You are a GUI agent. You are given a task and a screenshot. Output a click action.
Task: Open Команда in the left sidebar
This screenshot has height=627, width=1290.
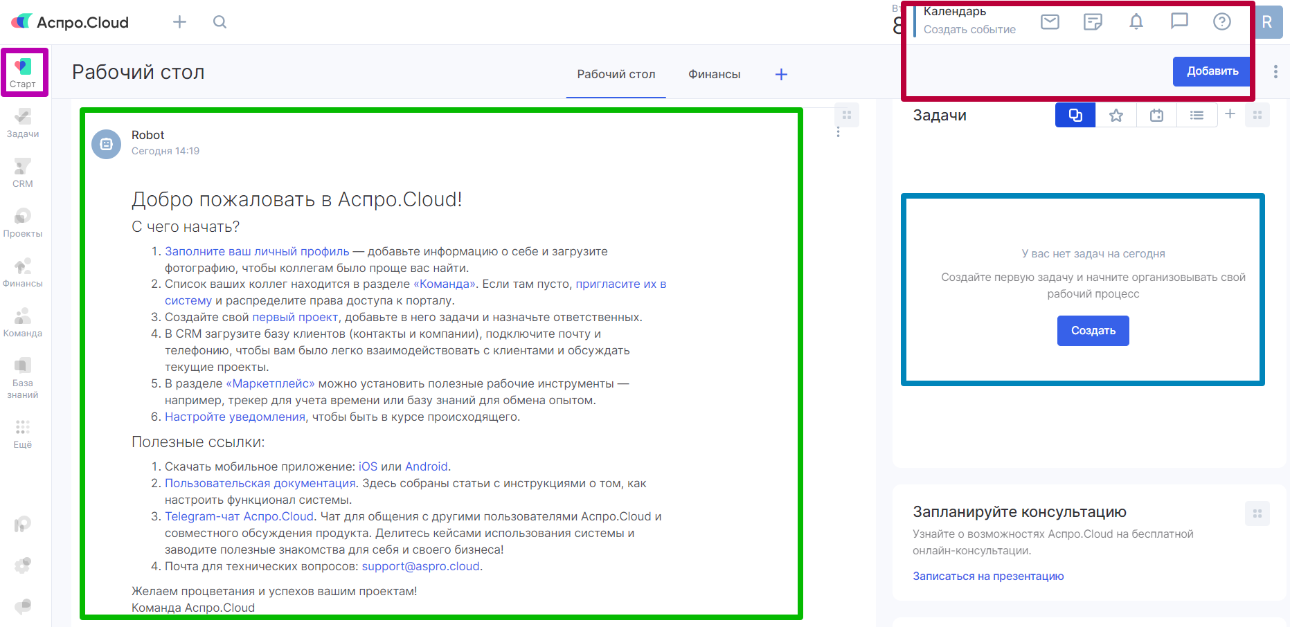(x=23, y=322)
